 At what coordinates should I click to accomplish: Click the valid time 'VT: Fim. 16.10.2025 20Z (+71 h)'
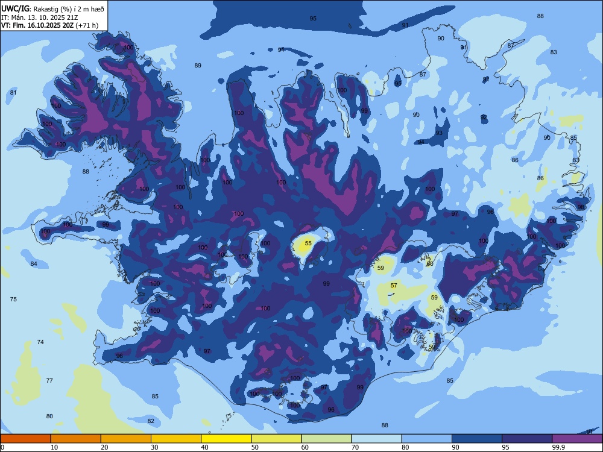click(49, 25)
